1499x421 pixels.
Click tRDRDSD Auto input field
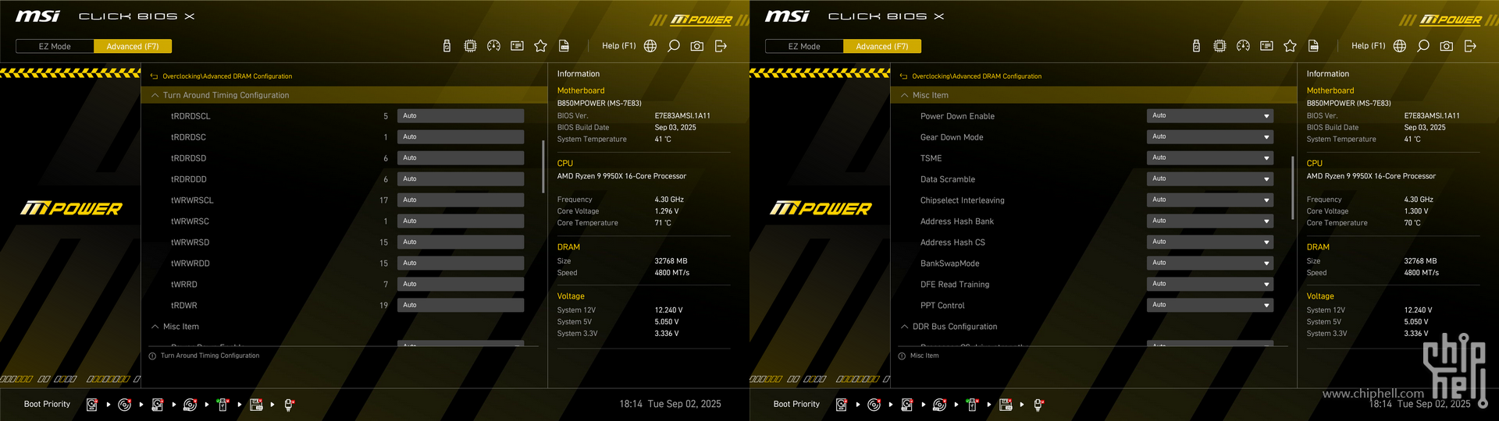point(461,157)
